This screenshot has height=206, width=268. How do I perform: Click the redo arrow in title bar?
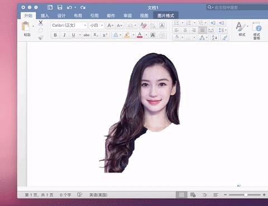click(x=83, y=7)
